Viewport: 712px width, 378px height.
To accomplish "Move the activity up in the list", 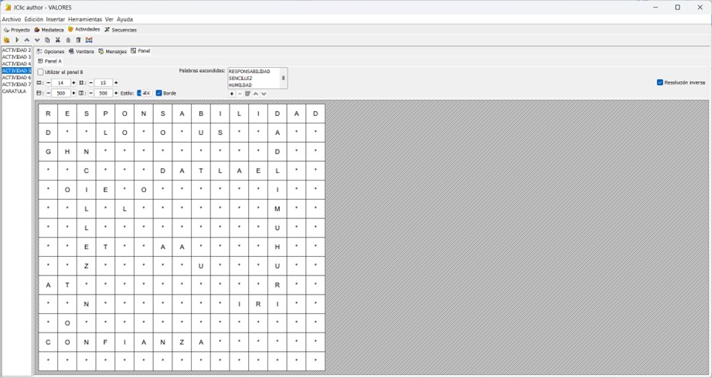I will (x=27, y=40).
